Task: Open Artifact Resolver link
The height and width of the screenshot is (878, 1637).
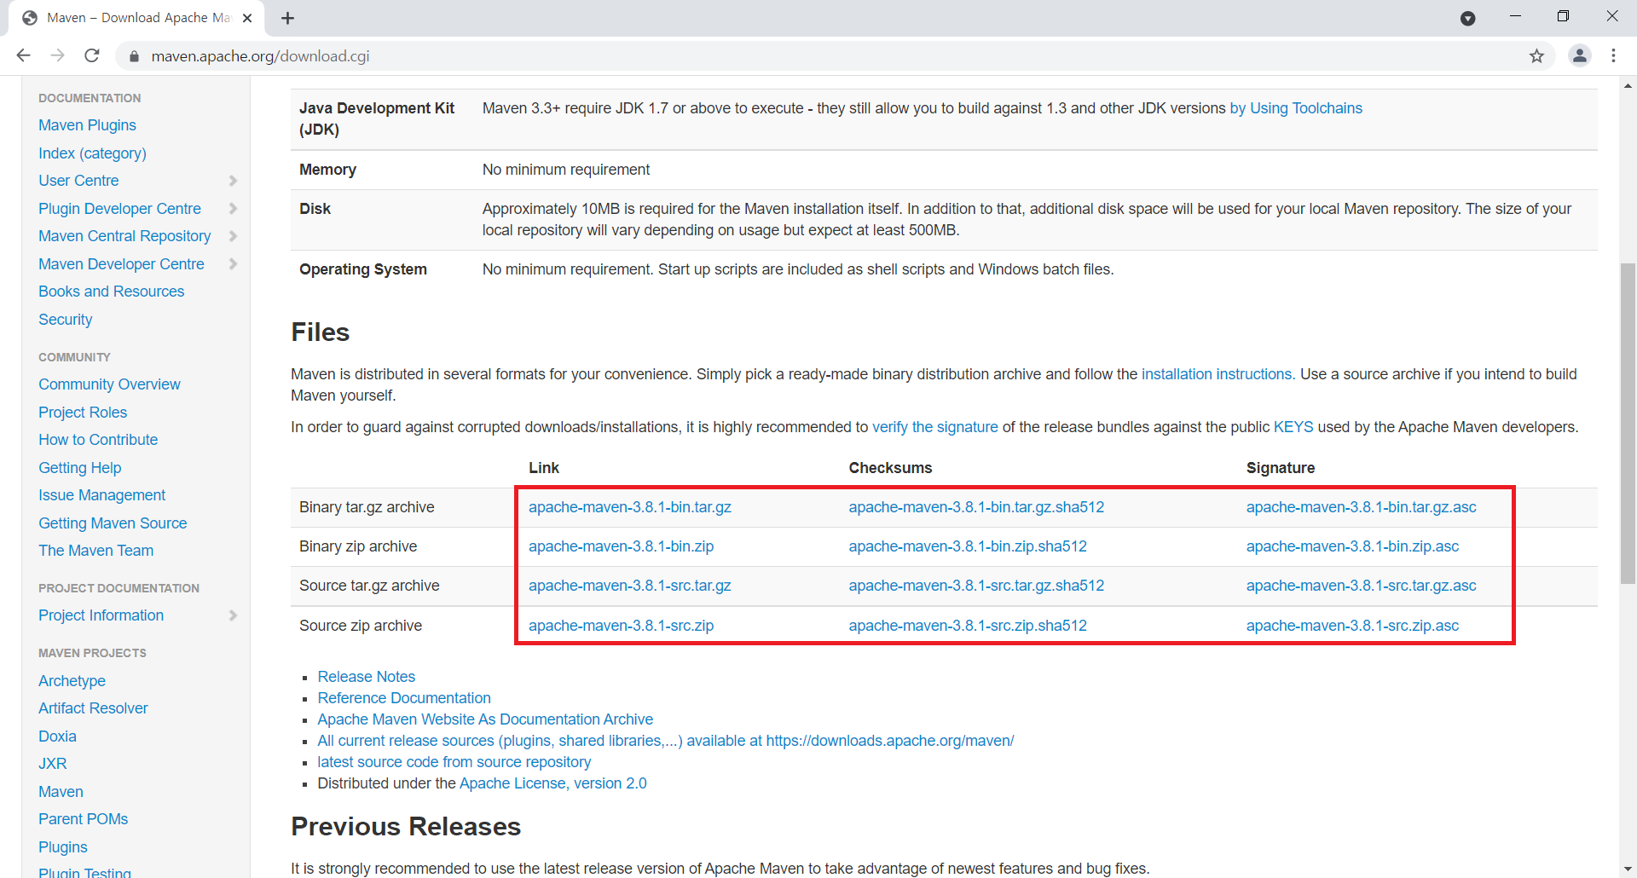Action: pyautogui.click(x=93, y=708)
